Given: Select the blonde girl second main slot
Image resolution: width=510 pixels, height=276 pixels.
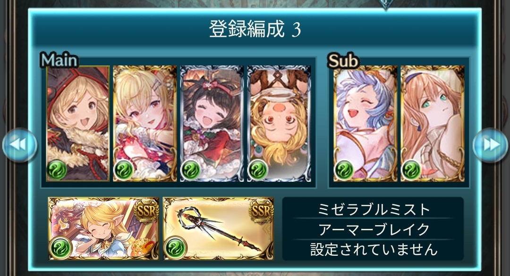Looking at the screenshot, I should [145, 123].
